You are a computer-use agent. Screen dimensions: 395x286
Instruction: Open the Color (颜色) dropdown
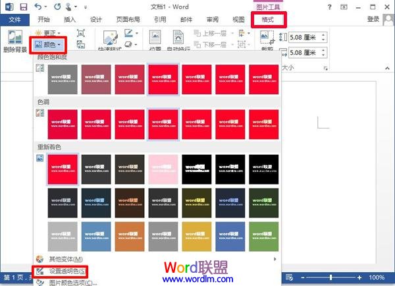48,45
